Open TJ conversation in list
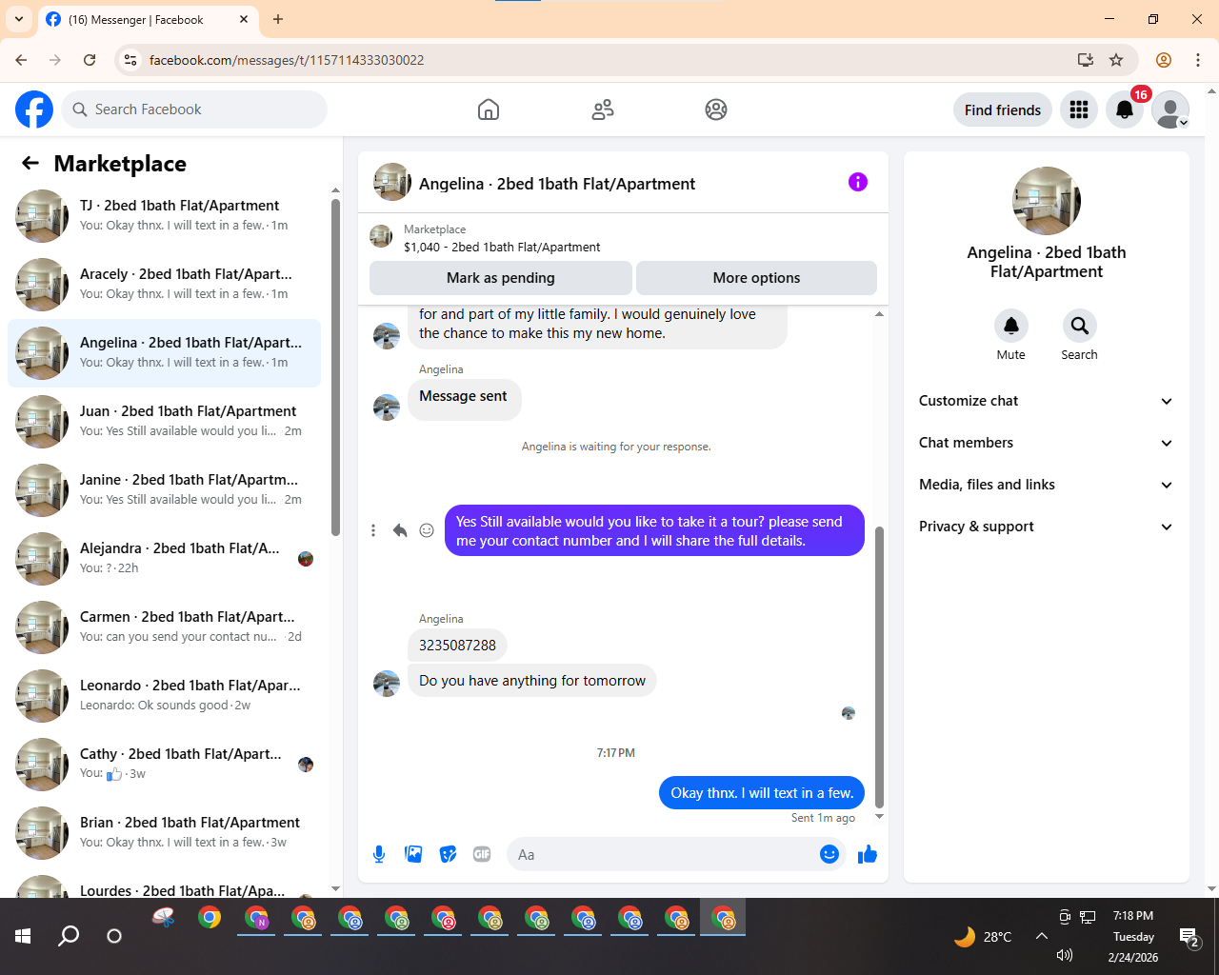The height and width of the screenshot is (975, 1219). 165,216
